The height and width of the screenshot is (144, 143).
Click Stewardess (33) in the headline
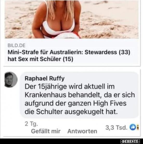point(107,52)
